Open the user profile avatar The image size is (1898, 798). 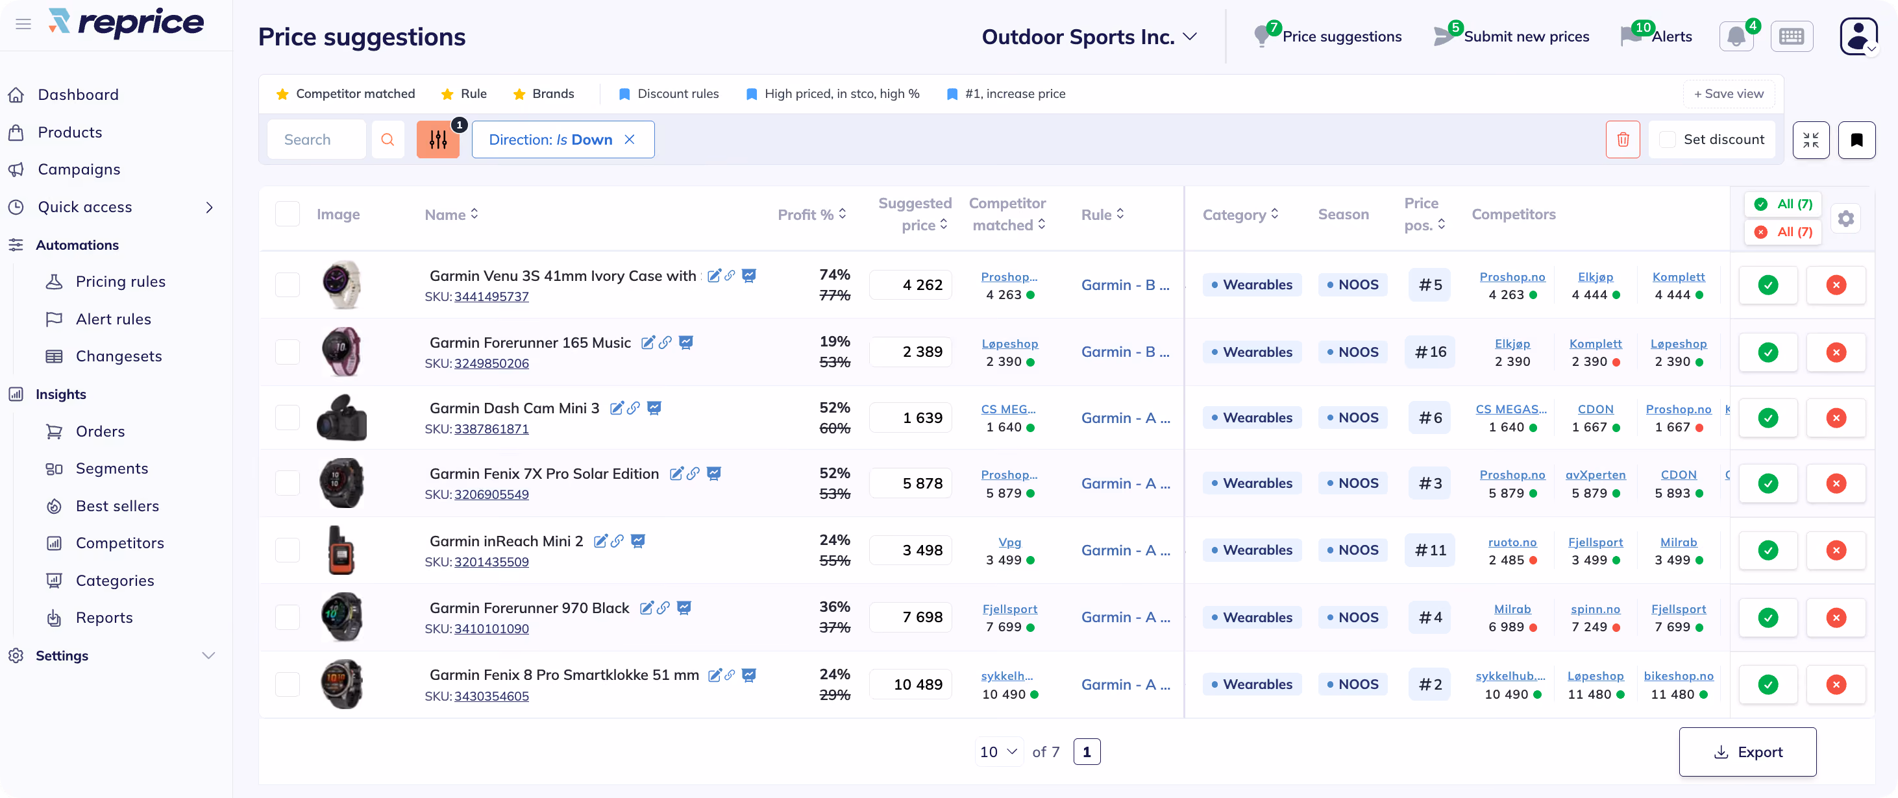1858,36
